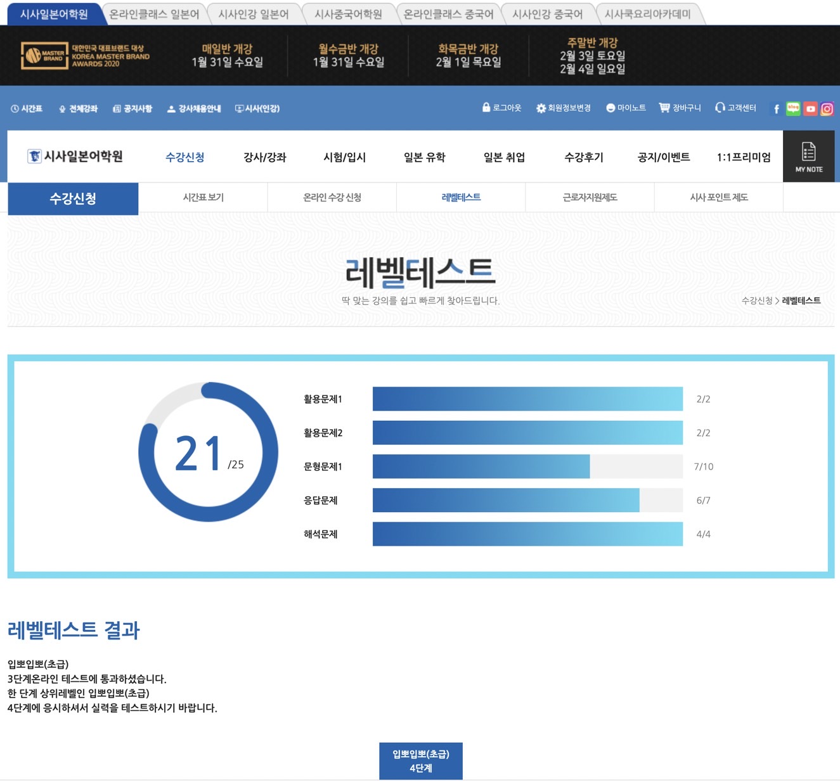
Task: Click the blue 수강신청 section header
Action: click(x=73, y=198)
